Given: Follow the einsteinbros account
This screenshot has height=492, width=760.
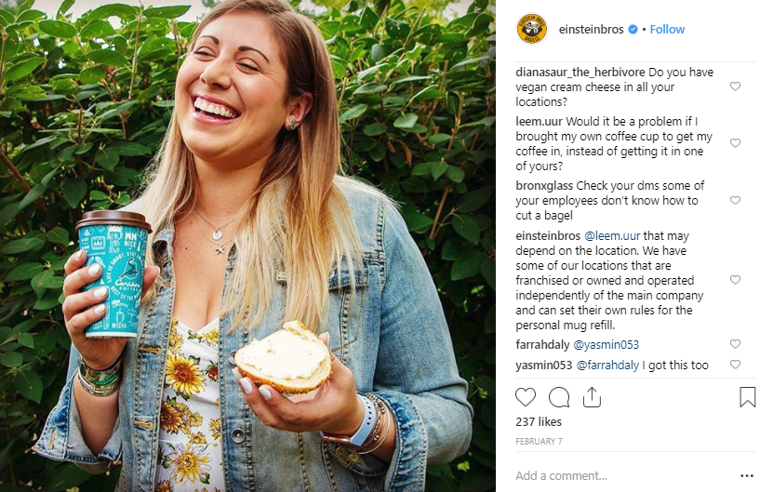Looking at the screenshot, I should [667, 29].
